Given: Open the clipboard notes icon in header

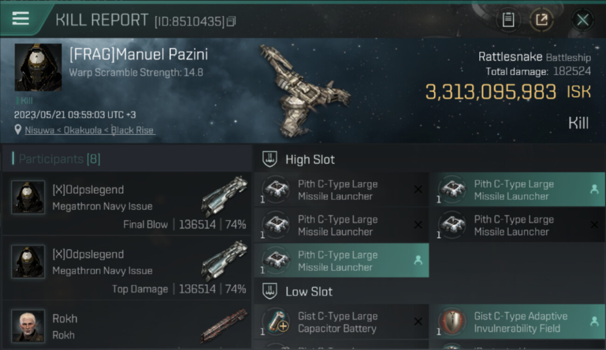Looking at the screenshot, I should (508, 20).
